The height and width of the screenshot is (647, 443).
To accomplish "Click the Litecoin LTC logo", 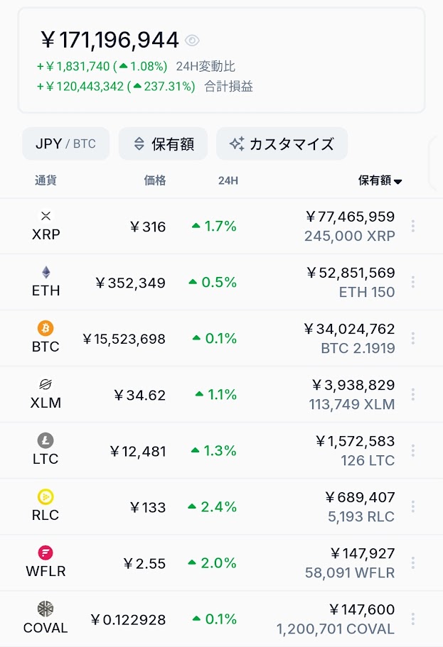I will [x=46, y=440].
